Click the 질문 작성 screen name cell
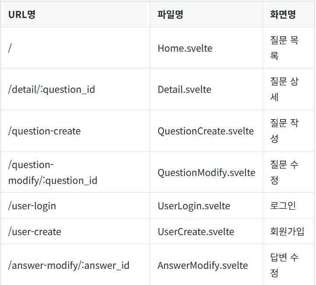 [284, 131]
